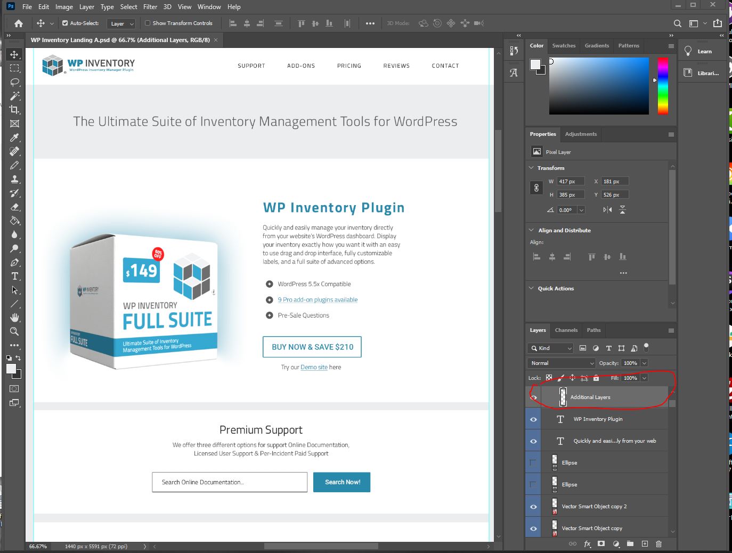Select the Crop tool
732x553 pixels.
14,110
